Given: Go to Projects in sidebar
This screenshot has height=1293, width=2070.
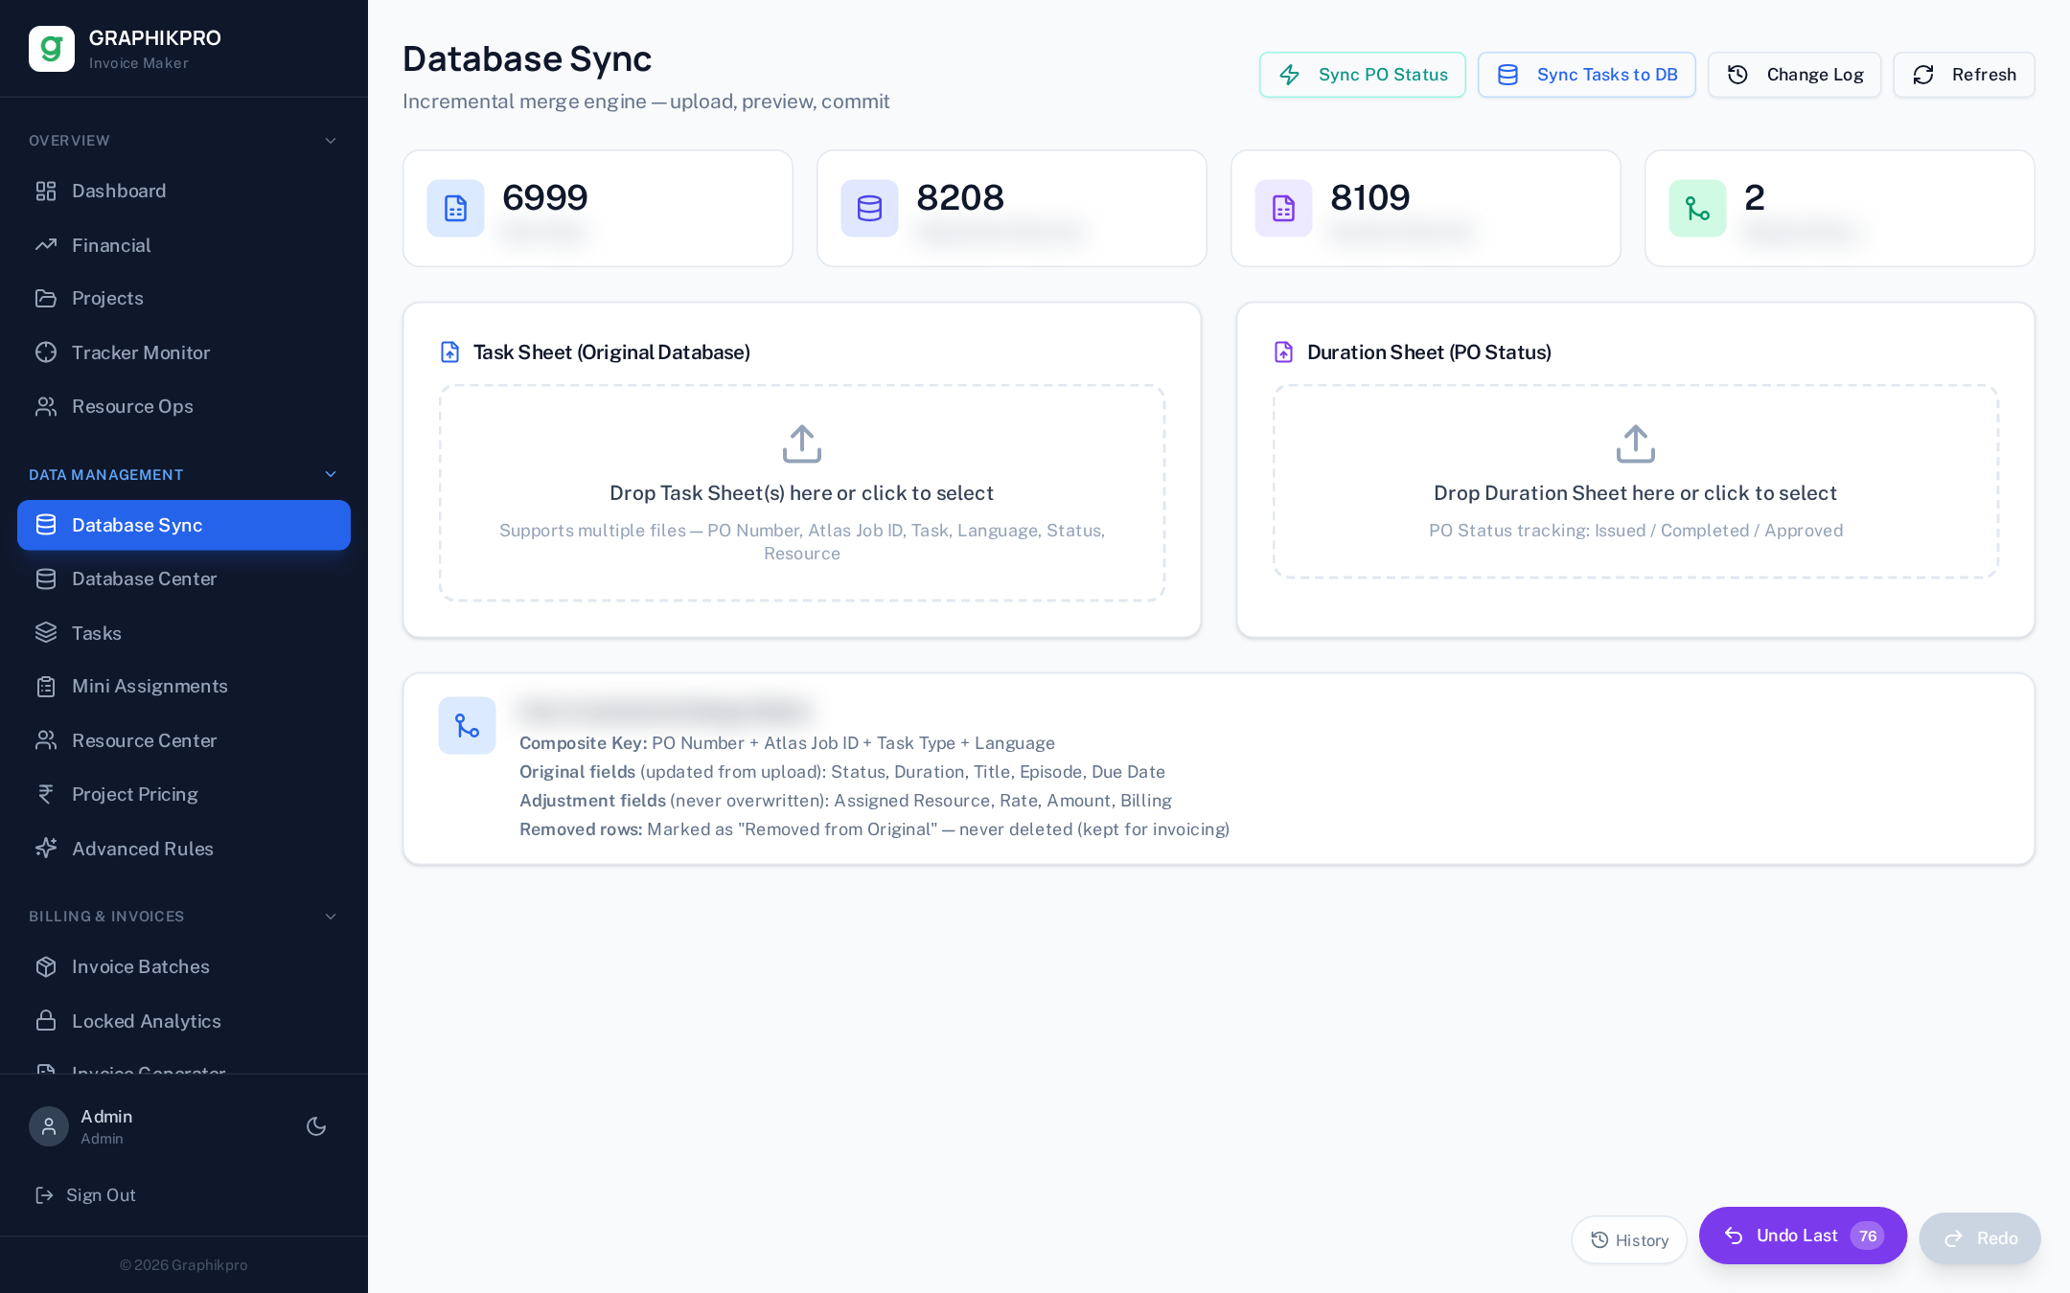Looking at the screenshot, I should pos(184,298).
